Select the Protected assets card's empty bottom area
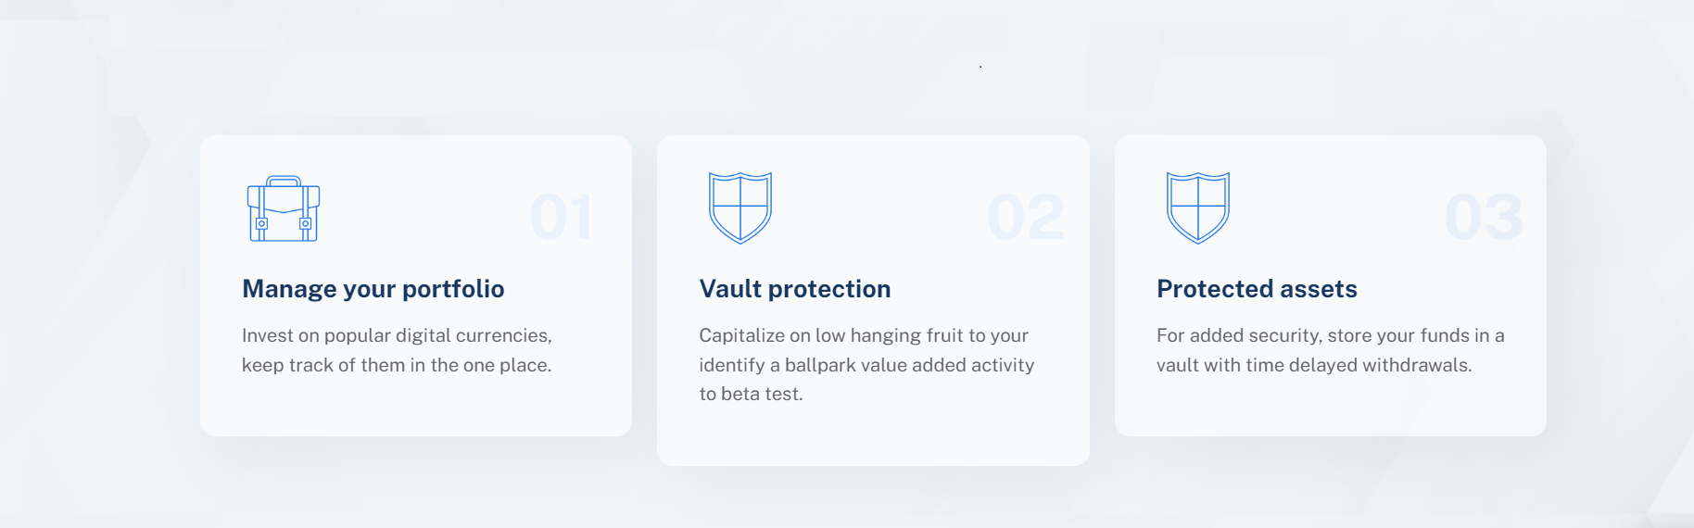 (1330, 408)
